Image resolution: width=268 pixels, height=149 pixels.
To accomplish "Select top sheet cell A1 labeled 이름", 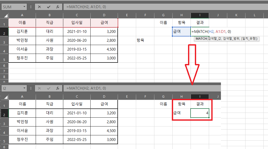I will pyautogui.click(x=22, y=23).
